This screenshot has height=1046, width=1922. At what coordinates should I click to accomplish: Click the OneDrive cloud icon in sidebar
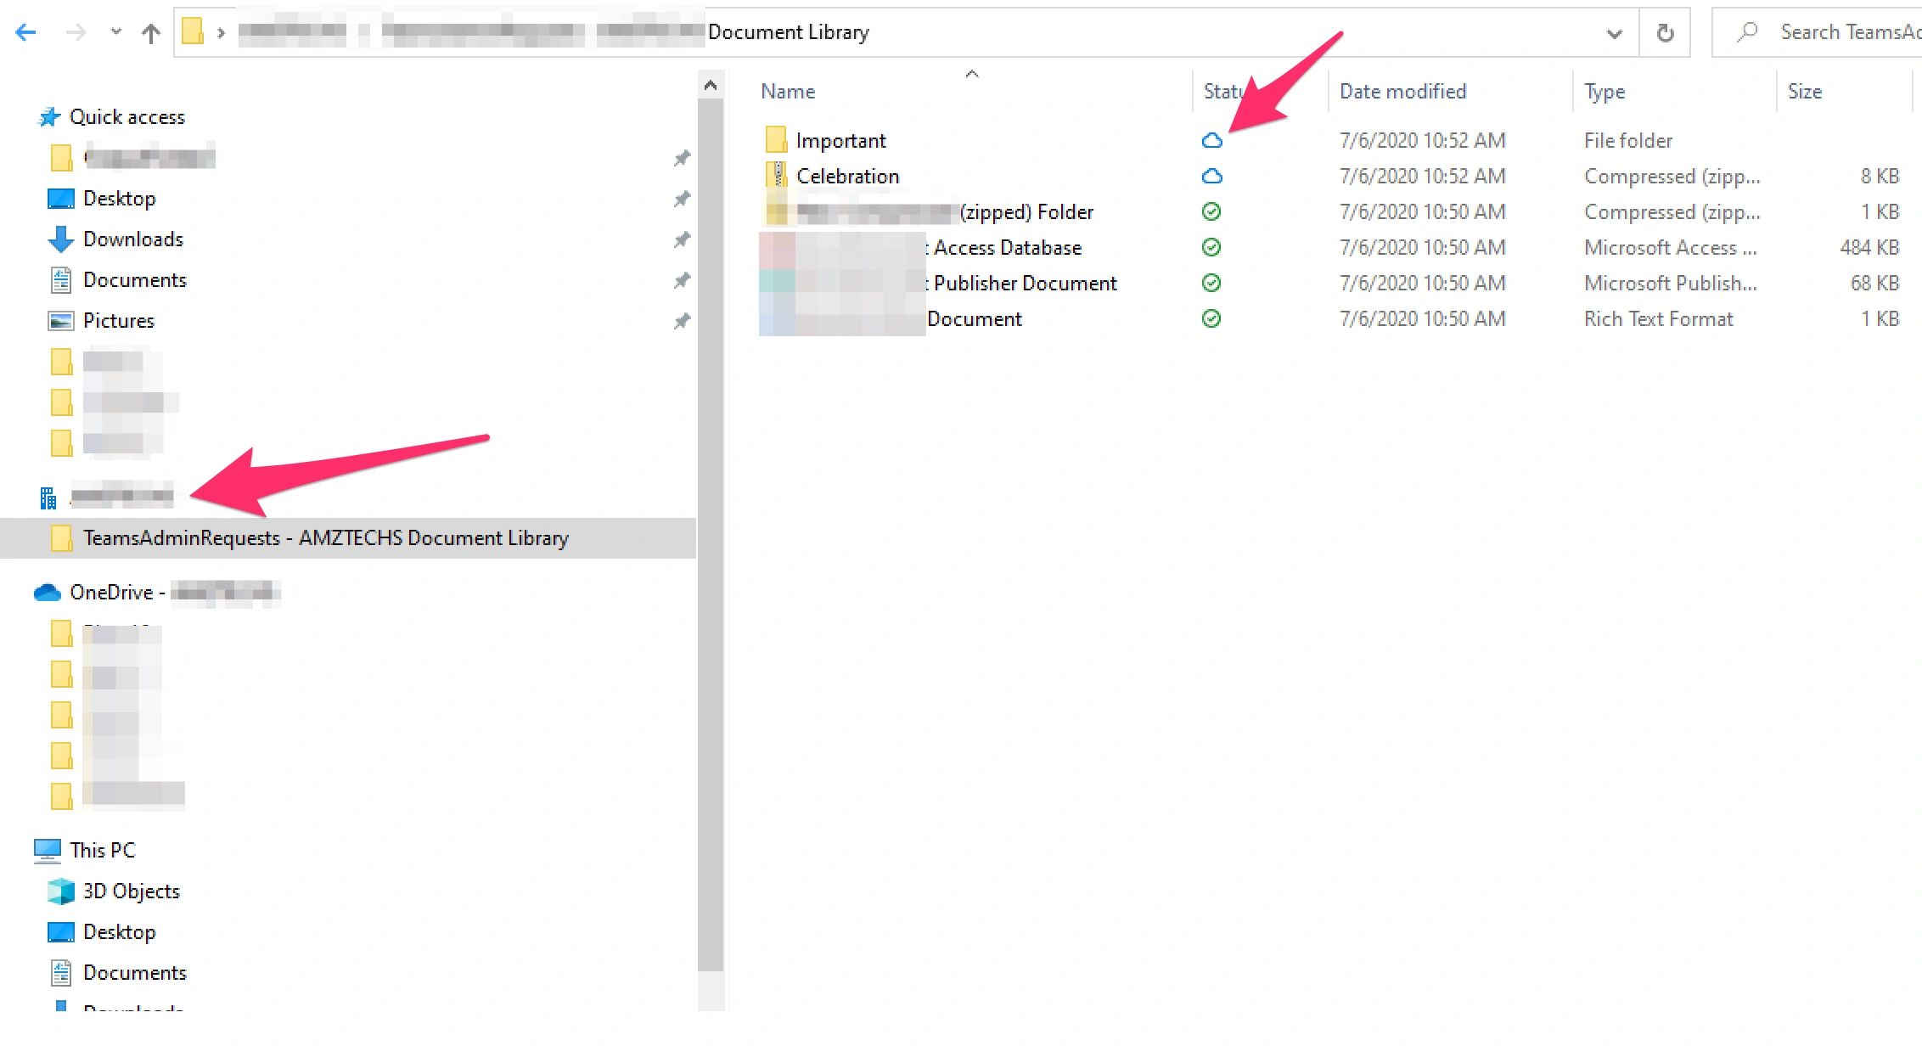coord(47,593)
